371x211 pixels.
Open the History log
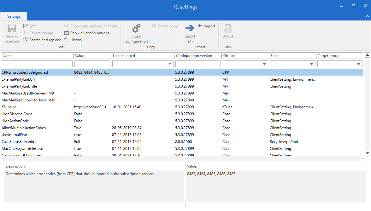pyautogui.click(x=73, y=40)
